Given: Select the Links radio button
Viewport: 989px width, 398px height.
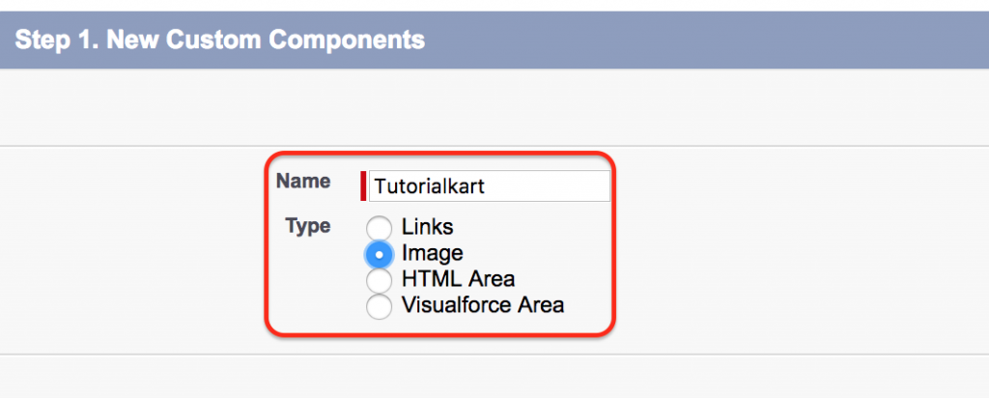Looking at the screenshot, I should [379, 228].
